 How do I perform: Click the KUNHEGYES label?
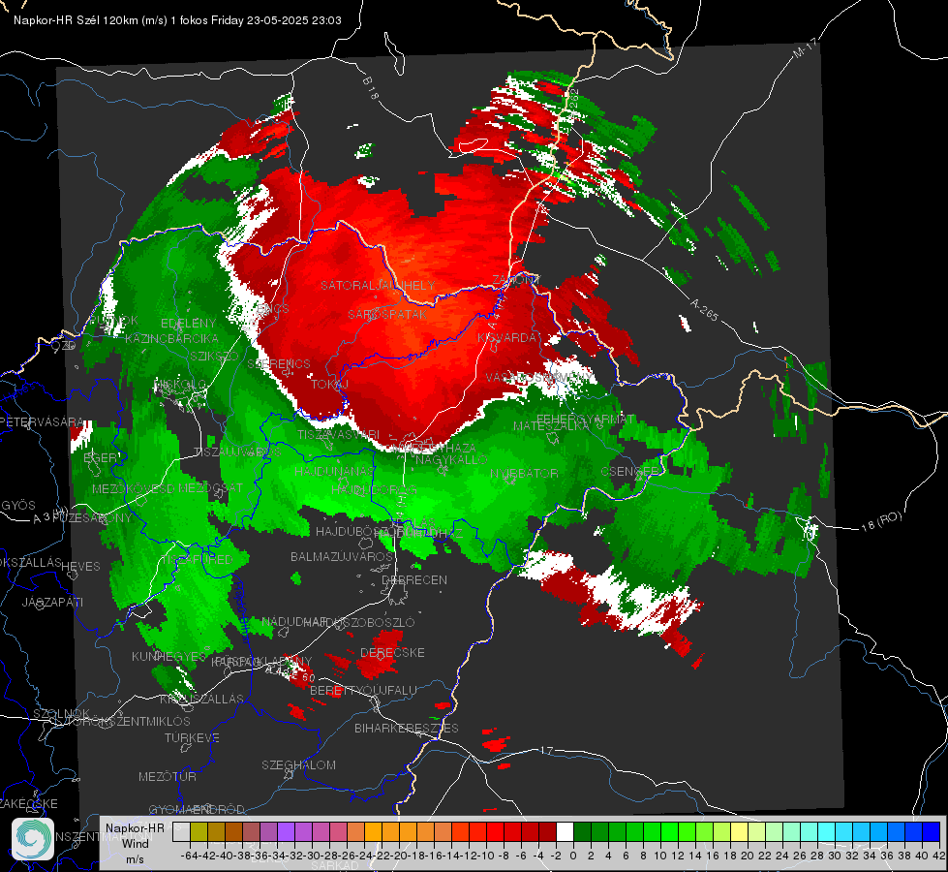[x=168, y=657]
